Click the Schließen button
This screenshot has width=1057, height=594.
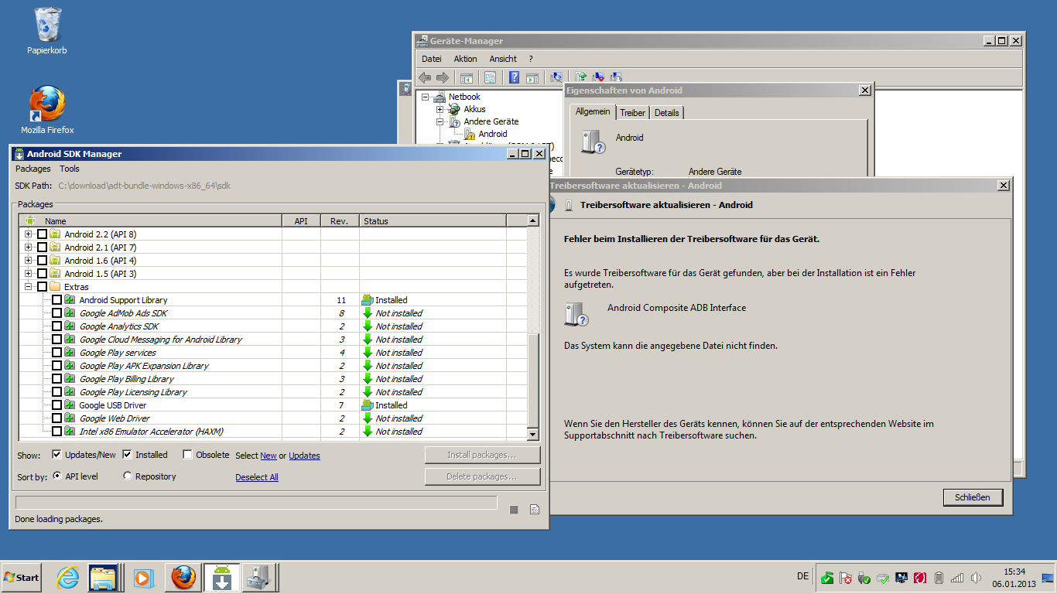click(973, 497)
